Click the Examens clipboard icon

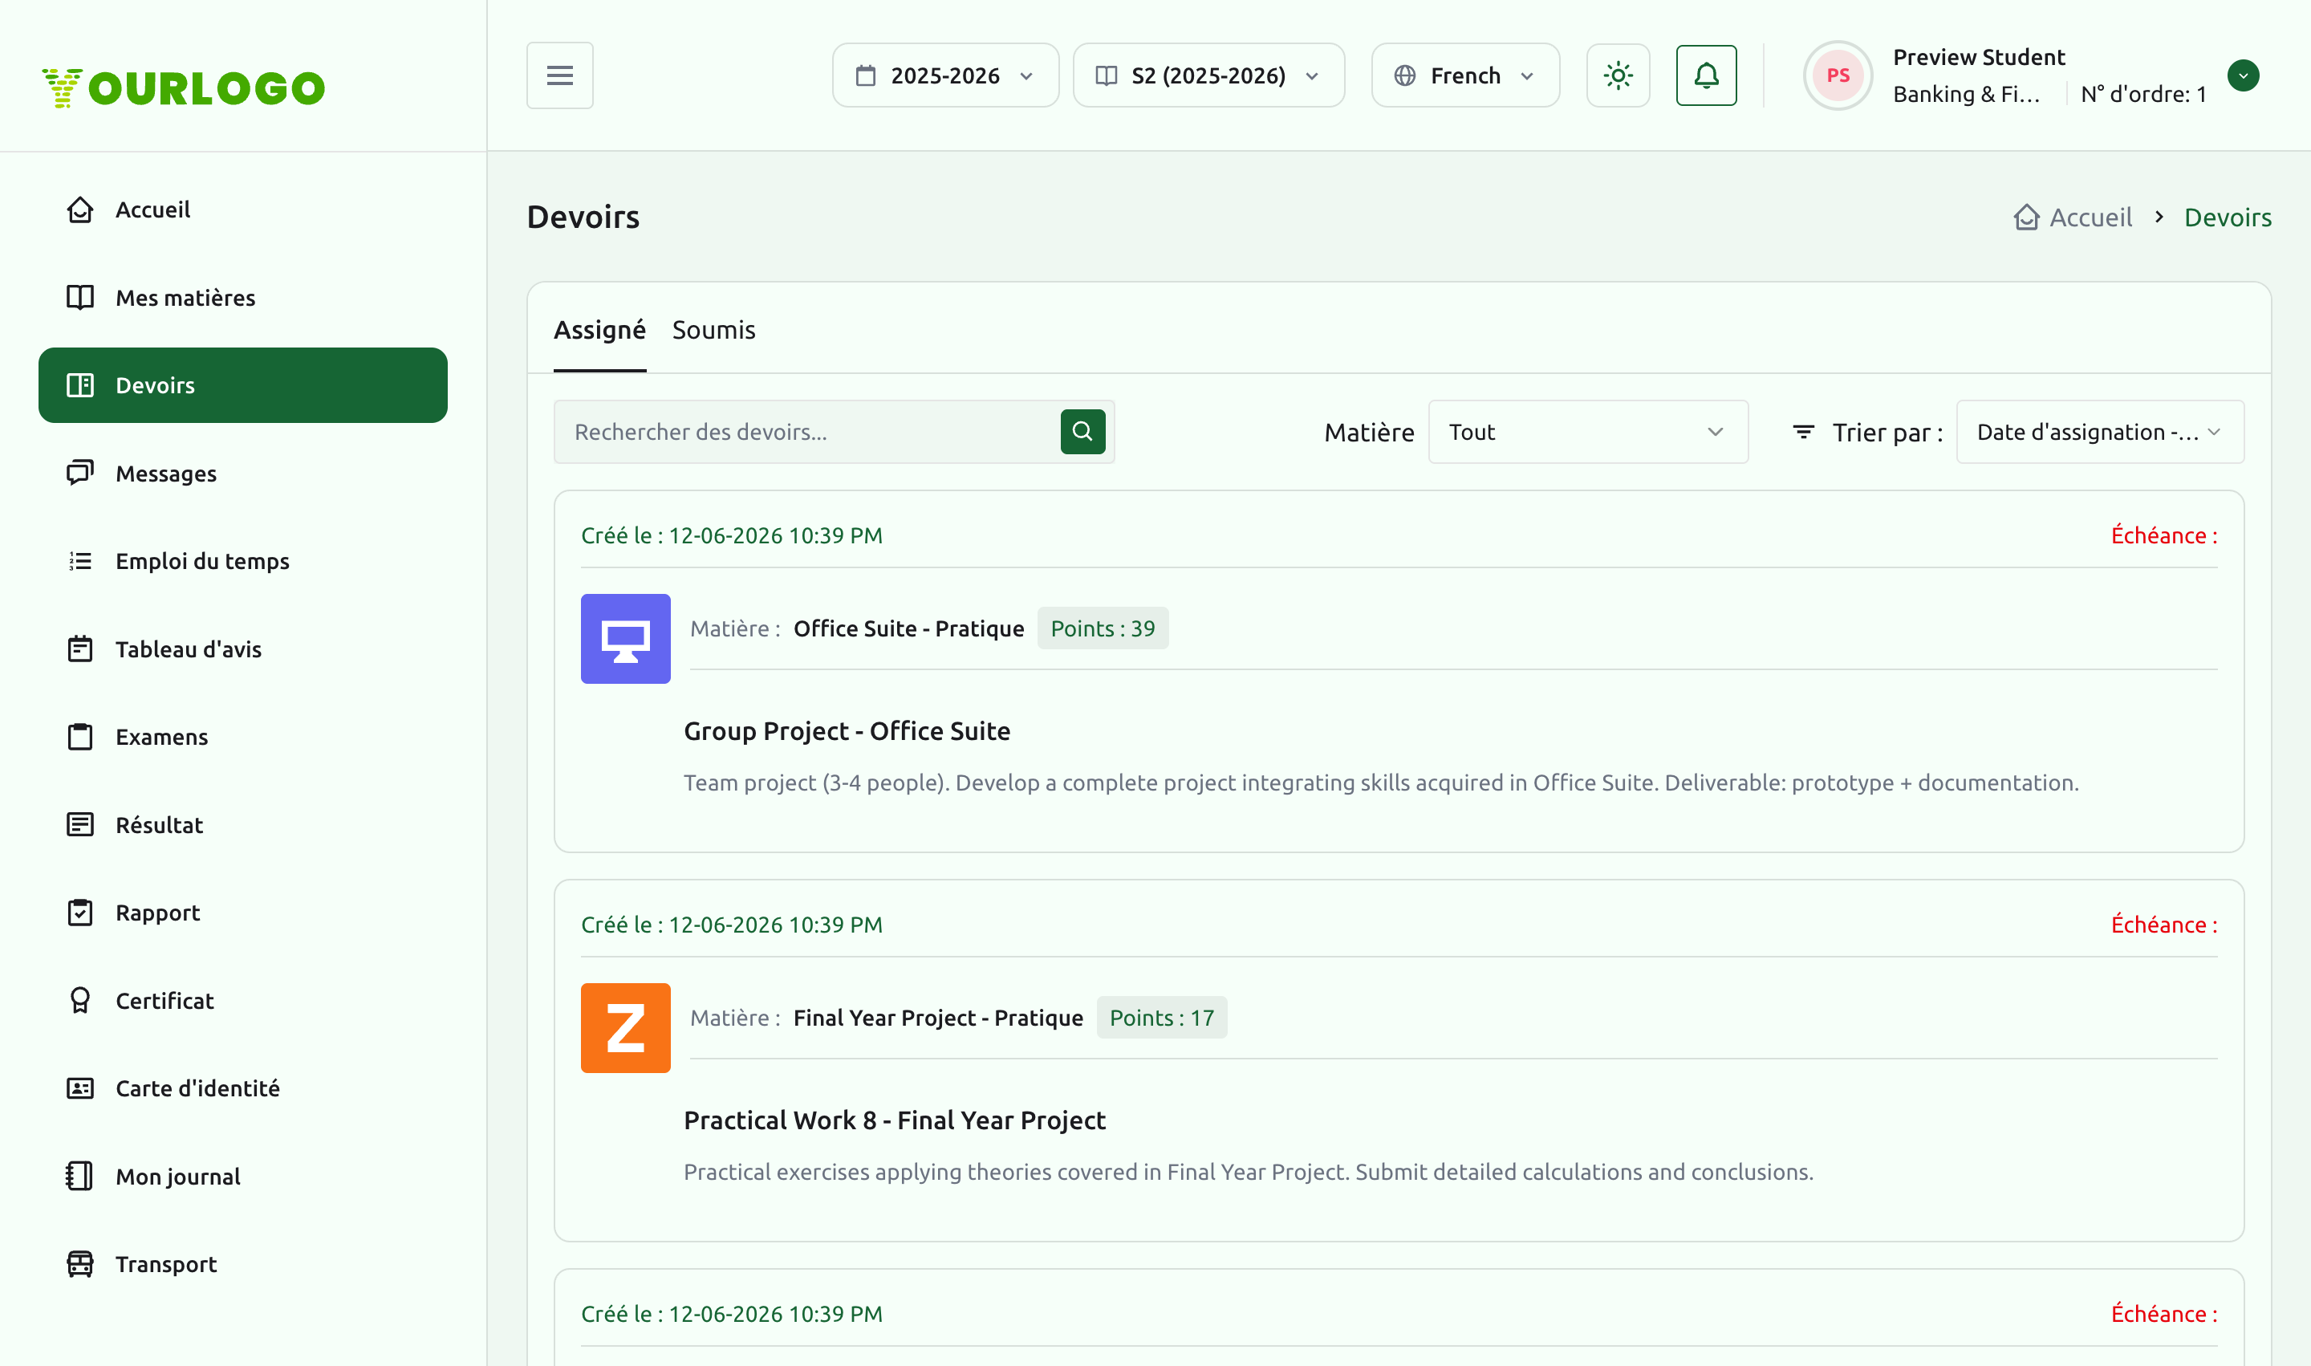tap(80, 738)
